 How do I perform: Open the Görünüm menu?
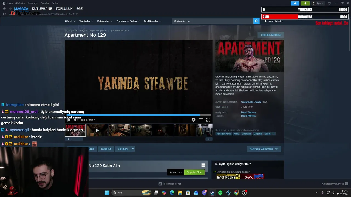coord(20,3)
